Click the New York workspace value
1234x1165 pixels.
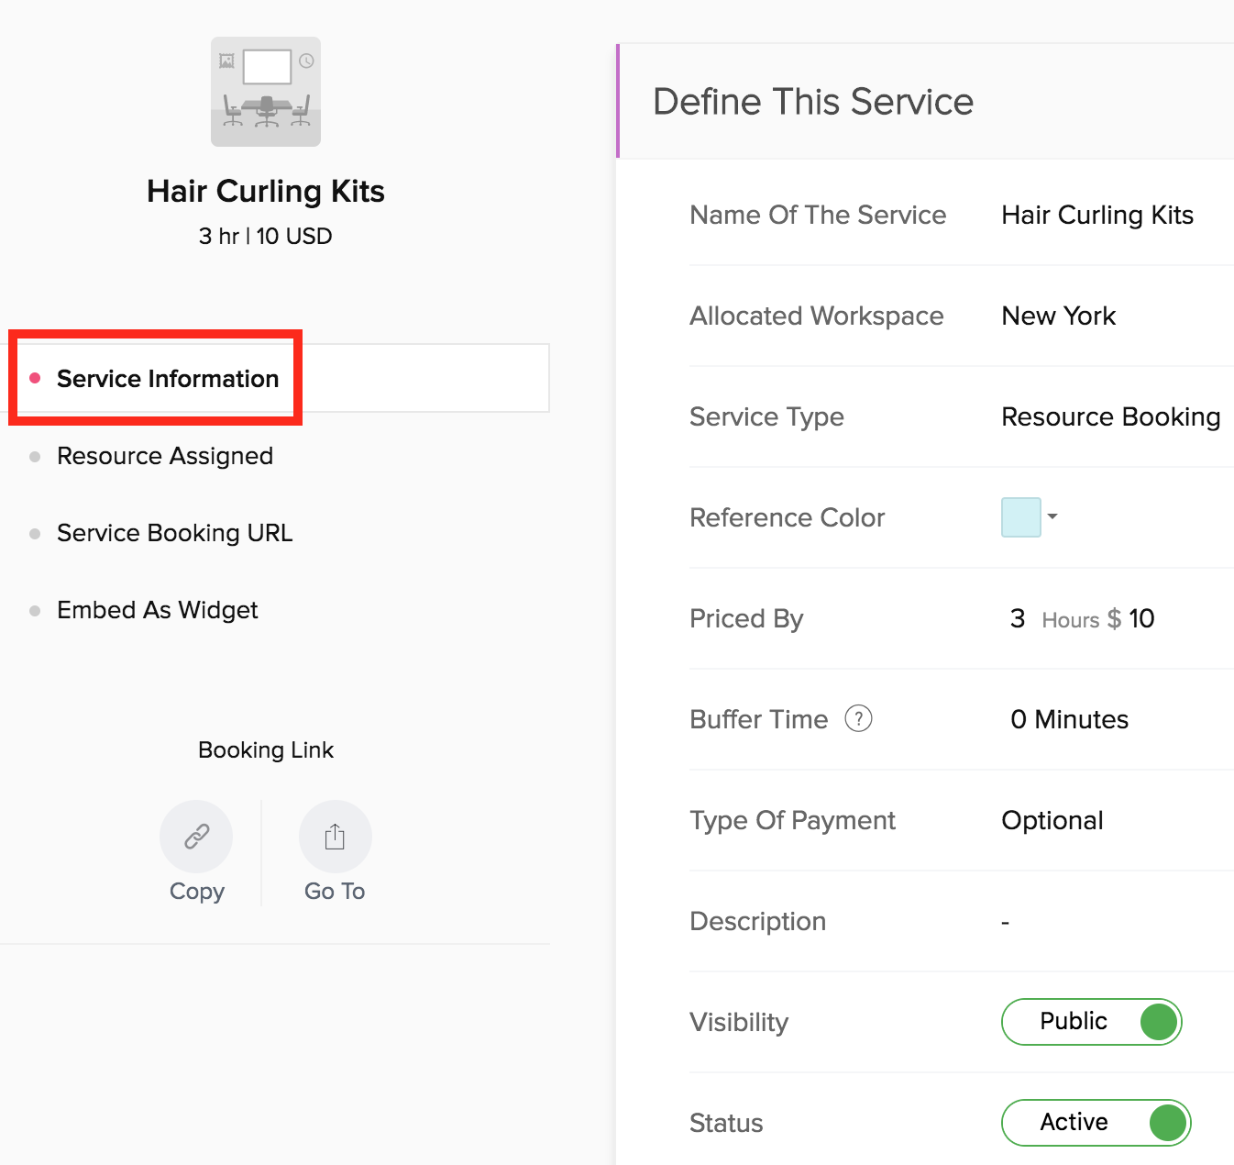coord(1059,316)
